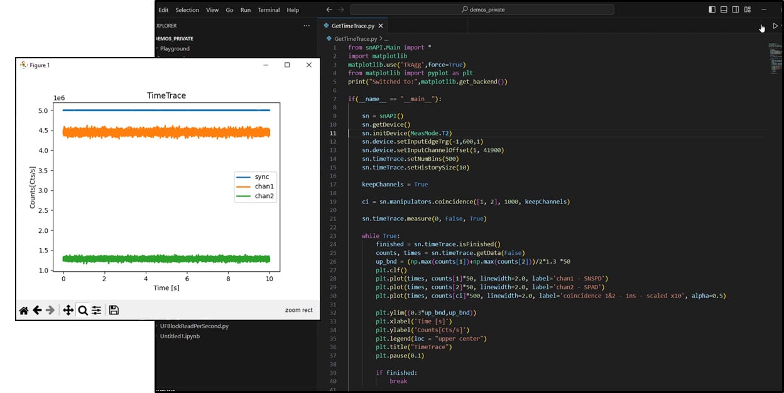Click the editor go back arrow
Viewport: 784px width, 393px height.
pyautogui.click(x=329, y=9)
